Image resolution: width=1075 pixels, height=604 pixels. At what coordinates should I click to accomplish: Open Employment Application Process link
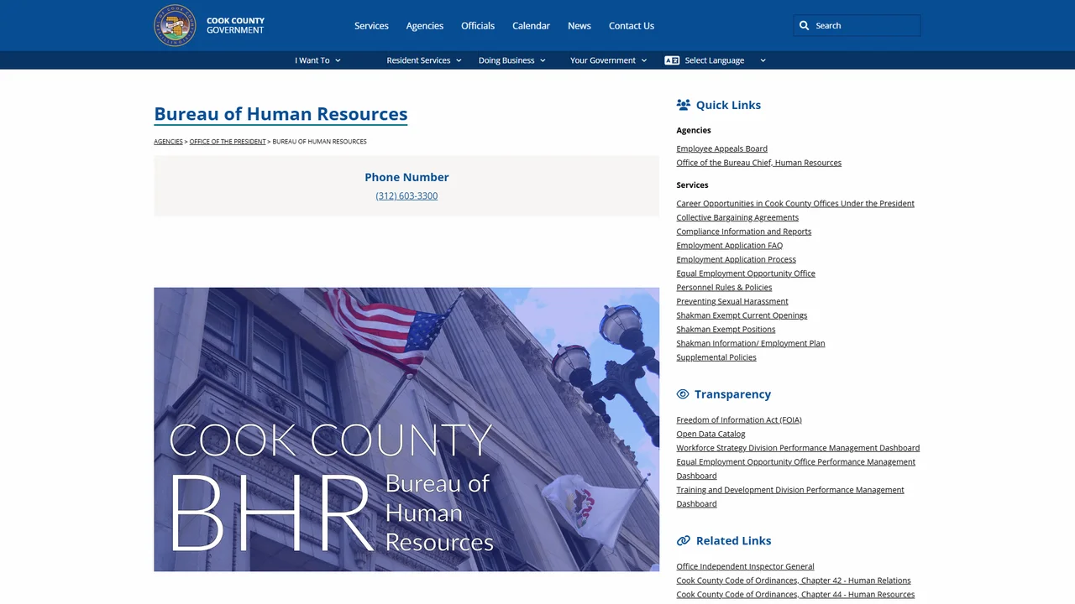[737, 259]
